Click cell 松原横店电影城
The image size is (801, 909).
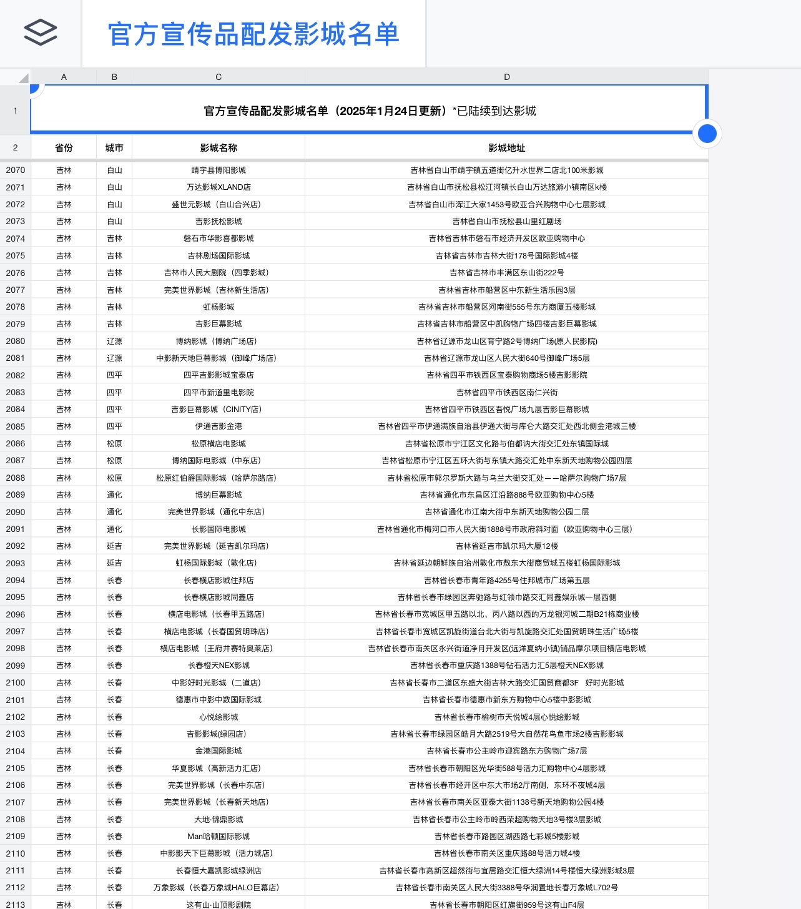pos(219,443)
